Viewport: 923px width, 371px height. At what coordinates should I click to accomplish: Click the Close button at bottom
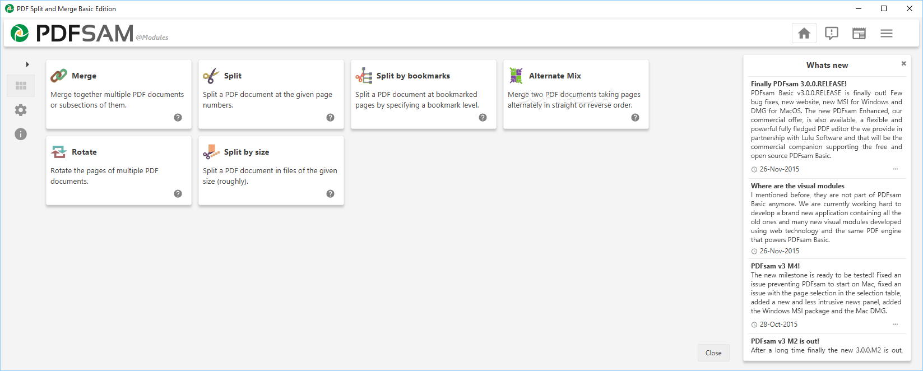coord(713,353)
